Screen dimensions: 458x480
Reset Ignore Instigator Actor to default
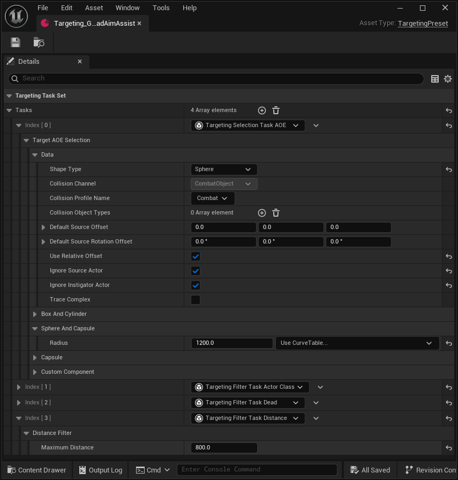[448, 285]
